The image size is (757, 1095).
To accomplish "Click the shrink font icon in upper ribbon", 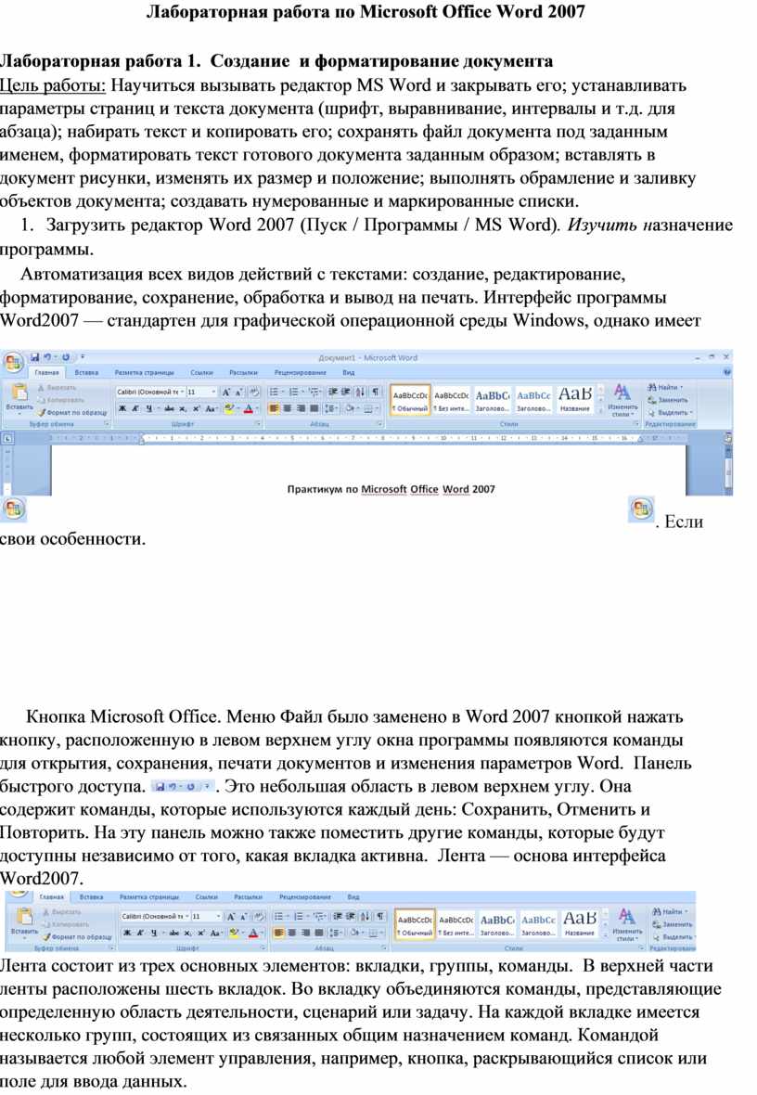I will pyautogui.click(x=238, y=392).
